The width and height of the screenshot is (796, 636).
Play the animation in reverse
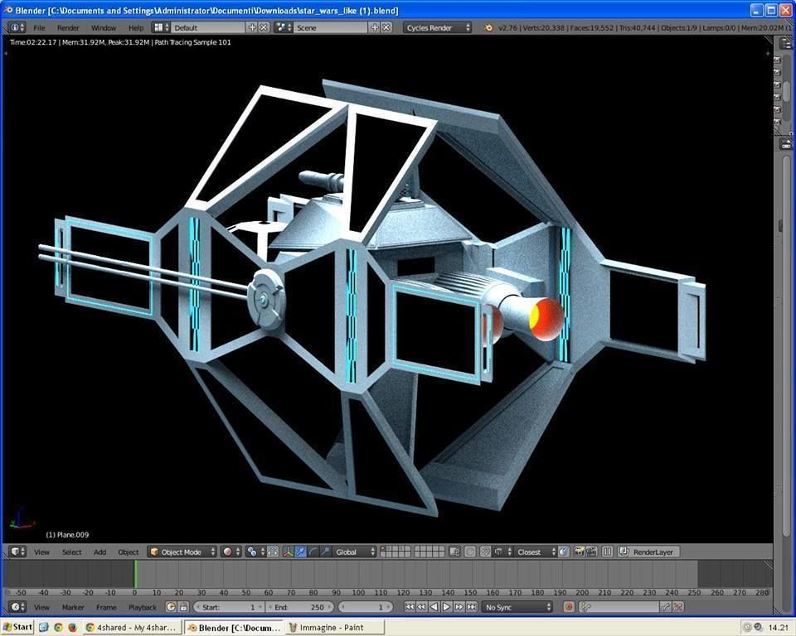point(434,606)
